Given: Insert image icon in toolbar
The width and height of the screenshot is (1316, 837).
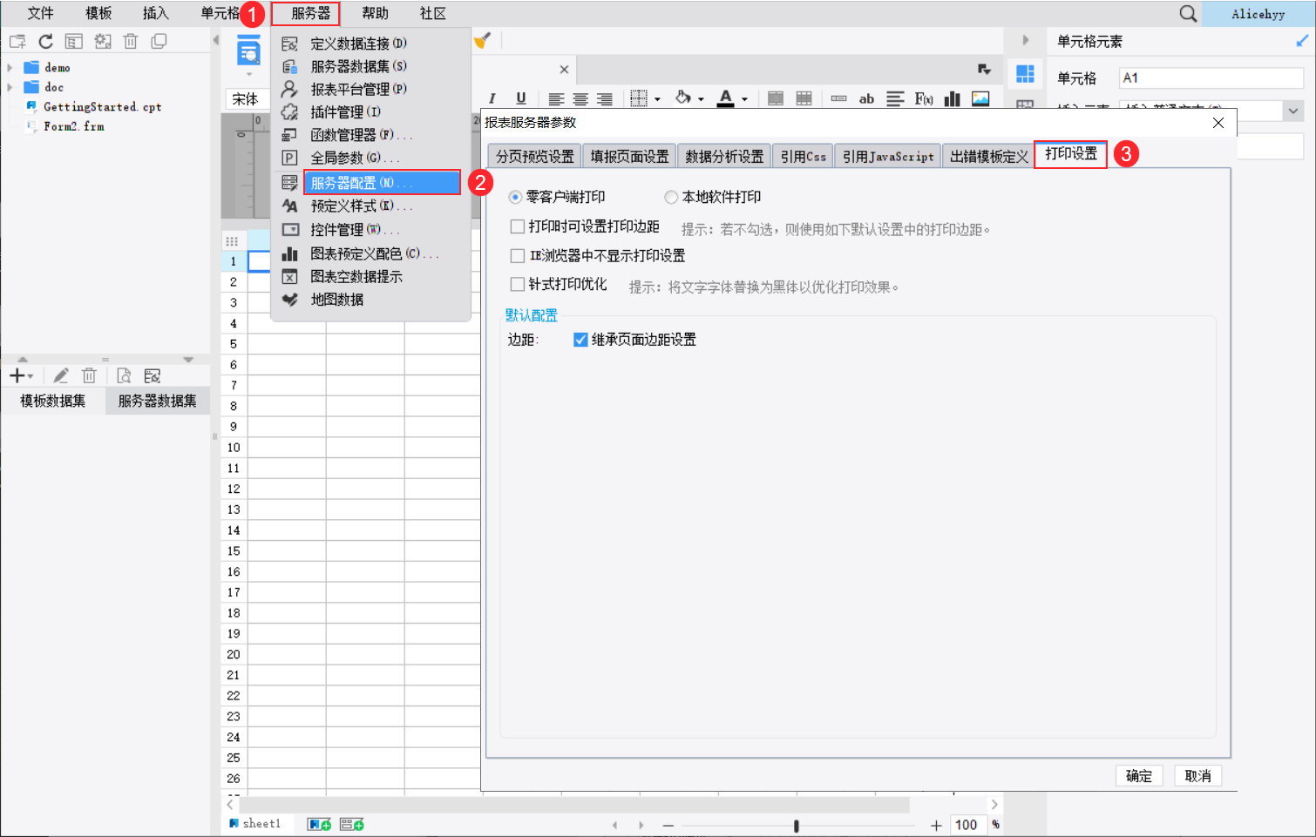Looking at the screenshot, I should pos(980,98).
